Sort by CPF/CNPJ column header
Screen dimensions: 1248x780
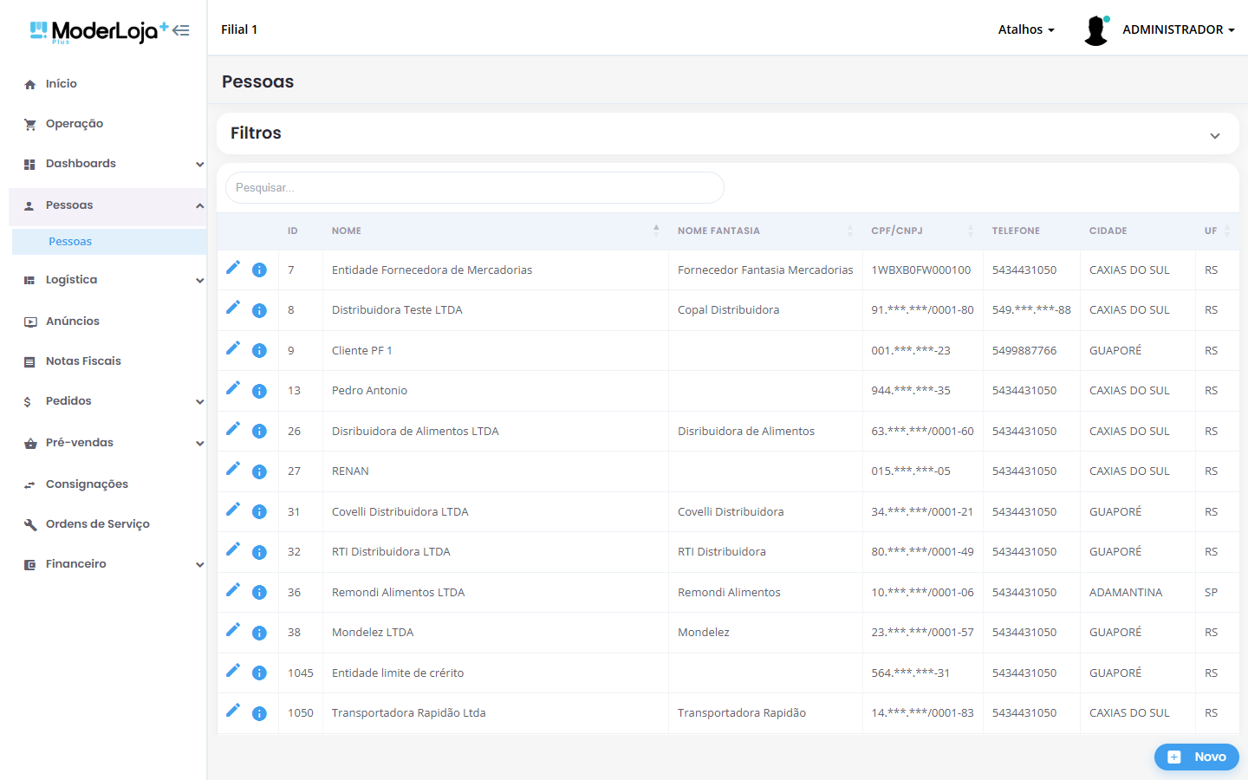[922, 231]
